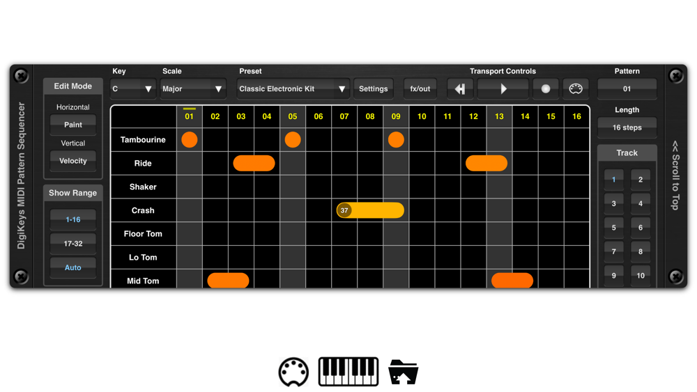697x392 pixels.
Task: Toggle Paint horizontal edit mode
Action: 73,125
